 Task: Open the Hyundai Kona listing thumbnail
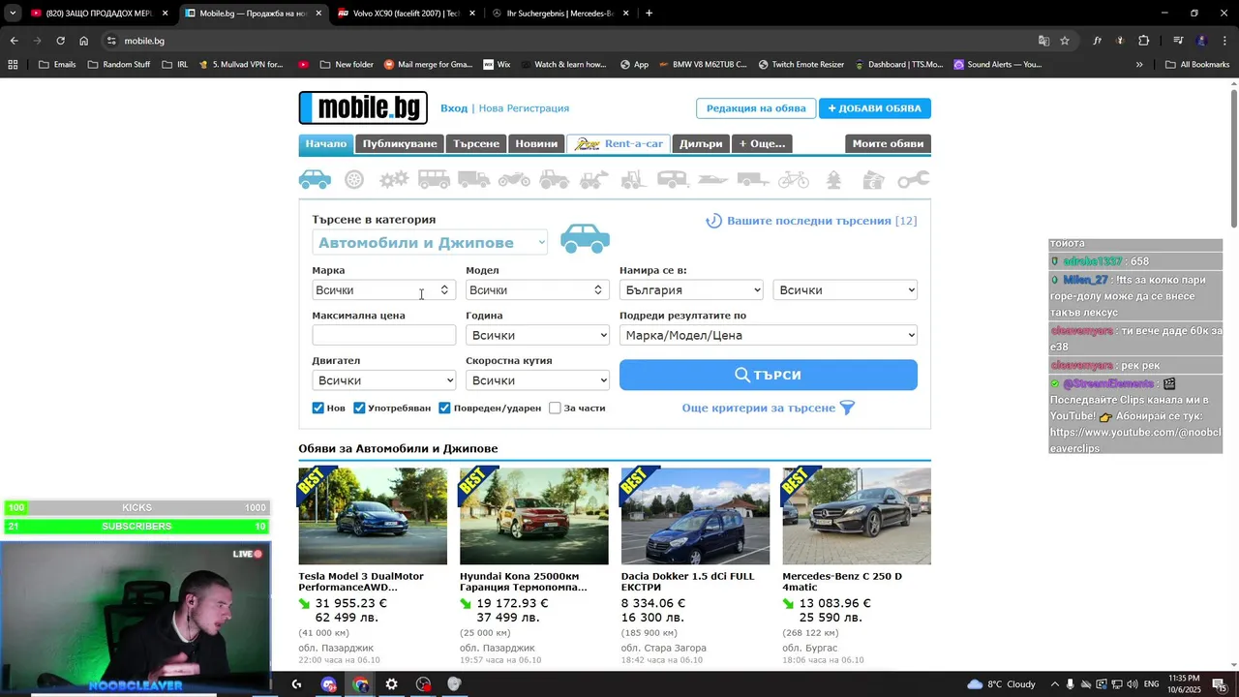click(x=534, y=516)
